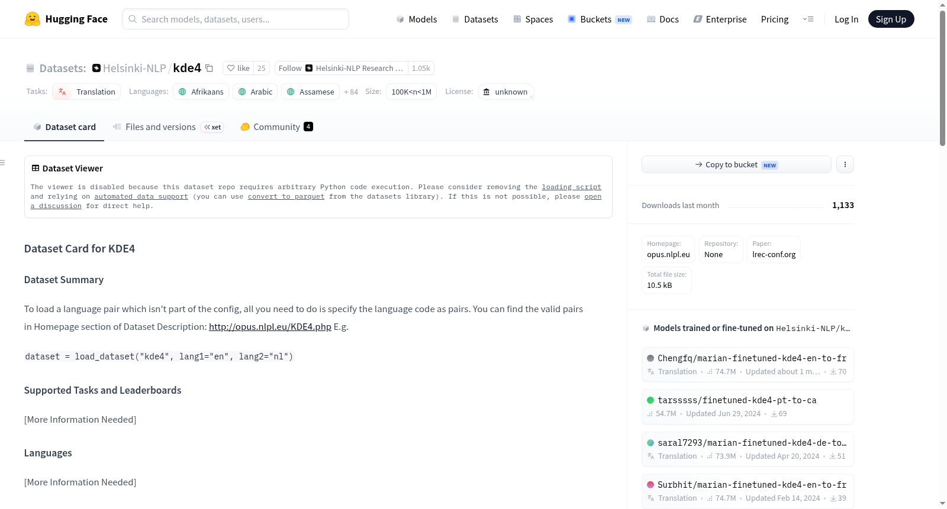Click the like count 25
Viewport: 947px width, 509px height.
(x=262, y=68)
